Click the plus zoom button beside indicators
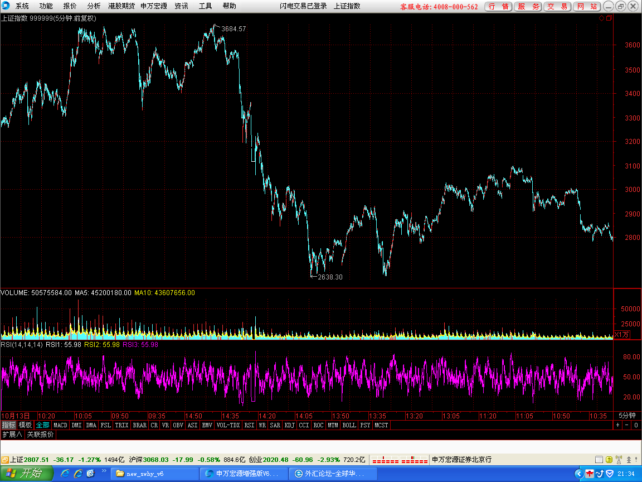The height and width of the screenshot is (482, 642). click(x=618, y=425)
